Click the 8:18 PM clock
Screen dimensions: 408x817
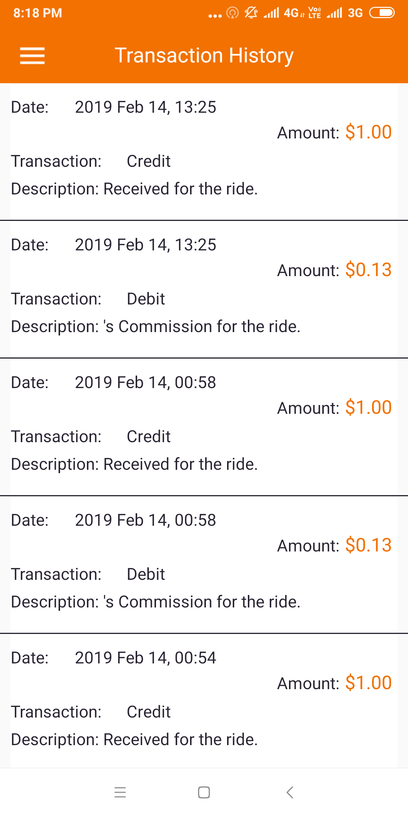click(x=38, y=13)
